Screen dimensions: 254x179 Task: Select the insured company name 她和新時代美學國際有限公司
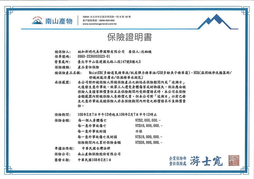point(101,52)
